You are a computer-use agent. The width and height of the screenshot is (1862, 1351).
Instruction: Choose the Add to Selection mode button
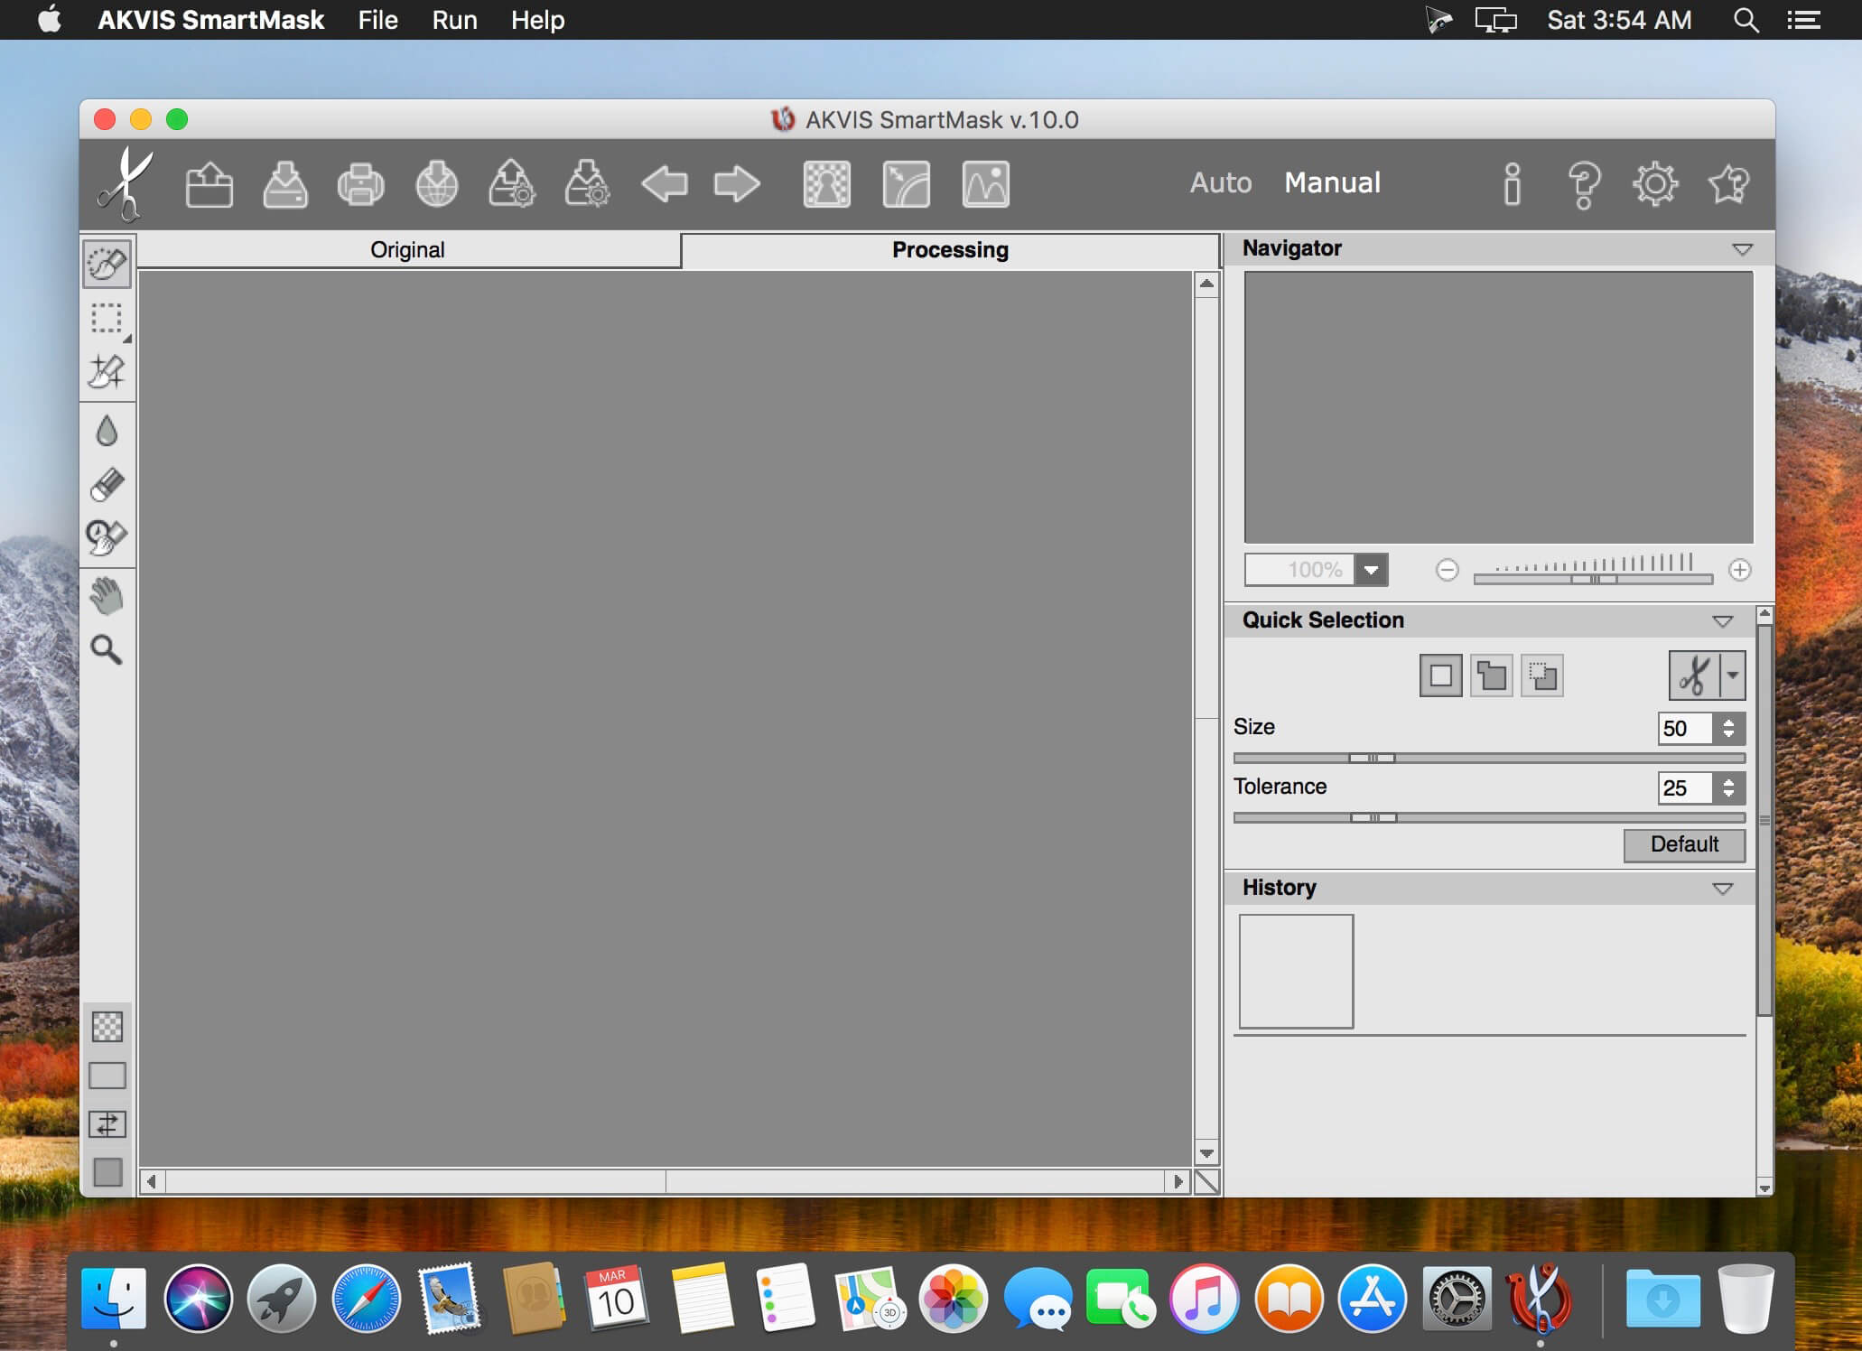[1491, 675]
